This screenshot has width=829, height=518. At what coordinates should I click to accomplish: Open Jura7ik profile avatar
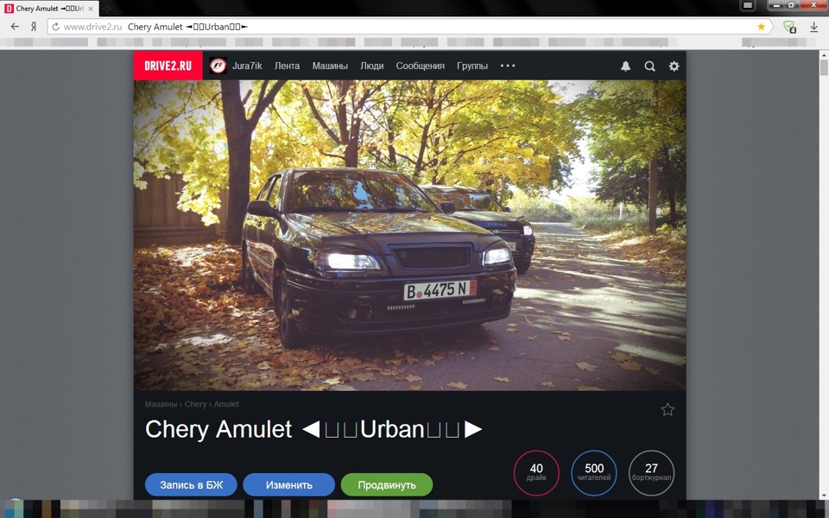(218, 66)
